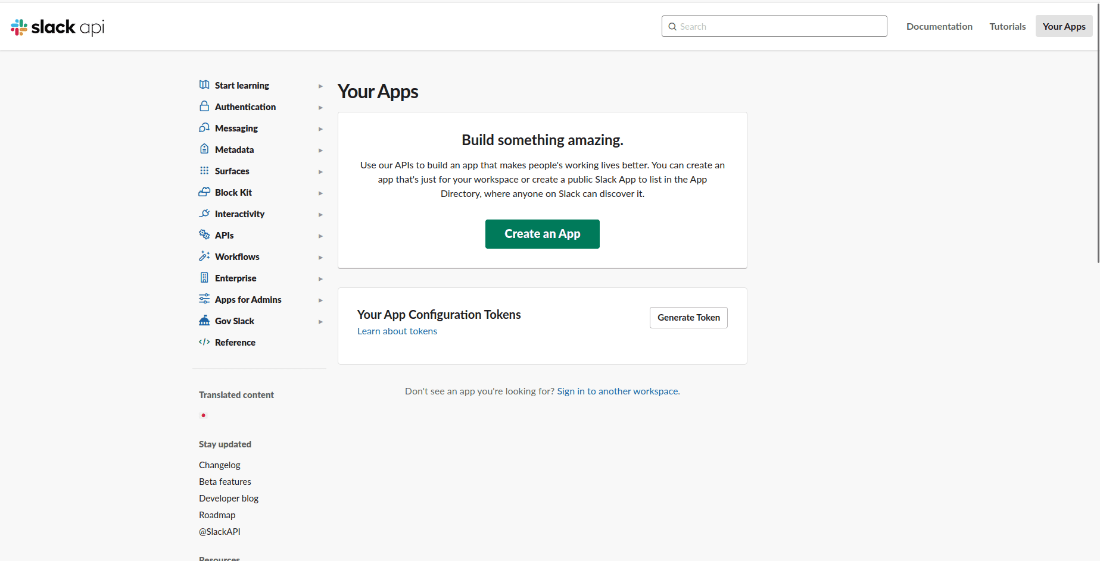The width and height of the screenshot is (1100, 561).
Task: Click the Messaging chat icon
Action: pos(204,128)
